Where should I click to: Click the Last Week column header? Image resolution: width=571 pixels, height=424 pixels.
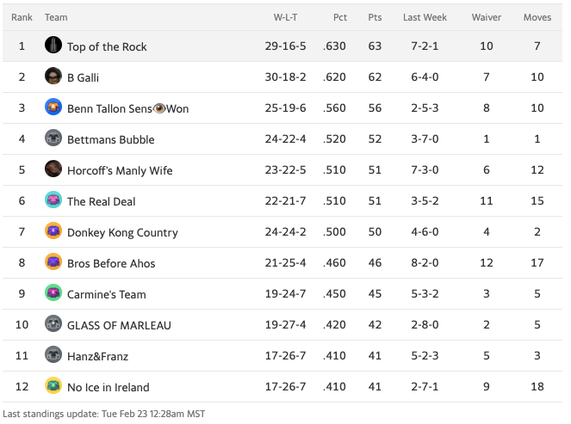click(x=425, y=17)
